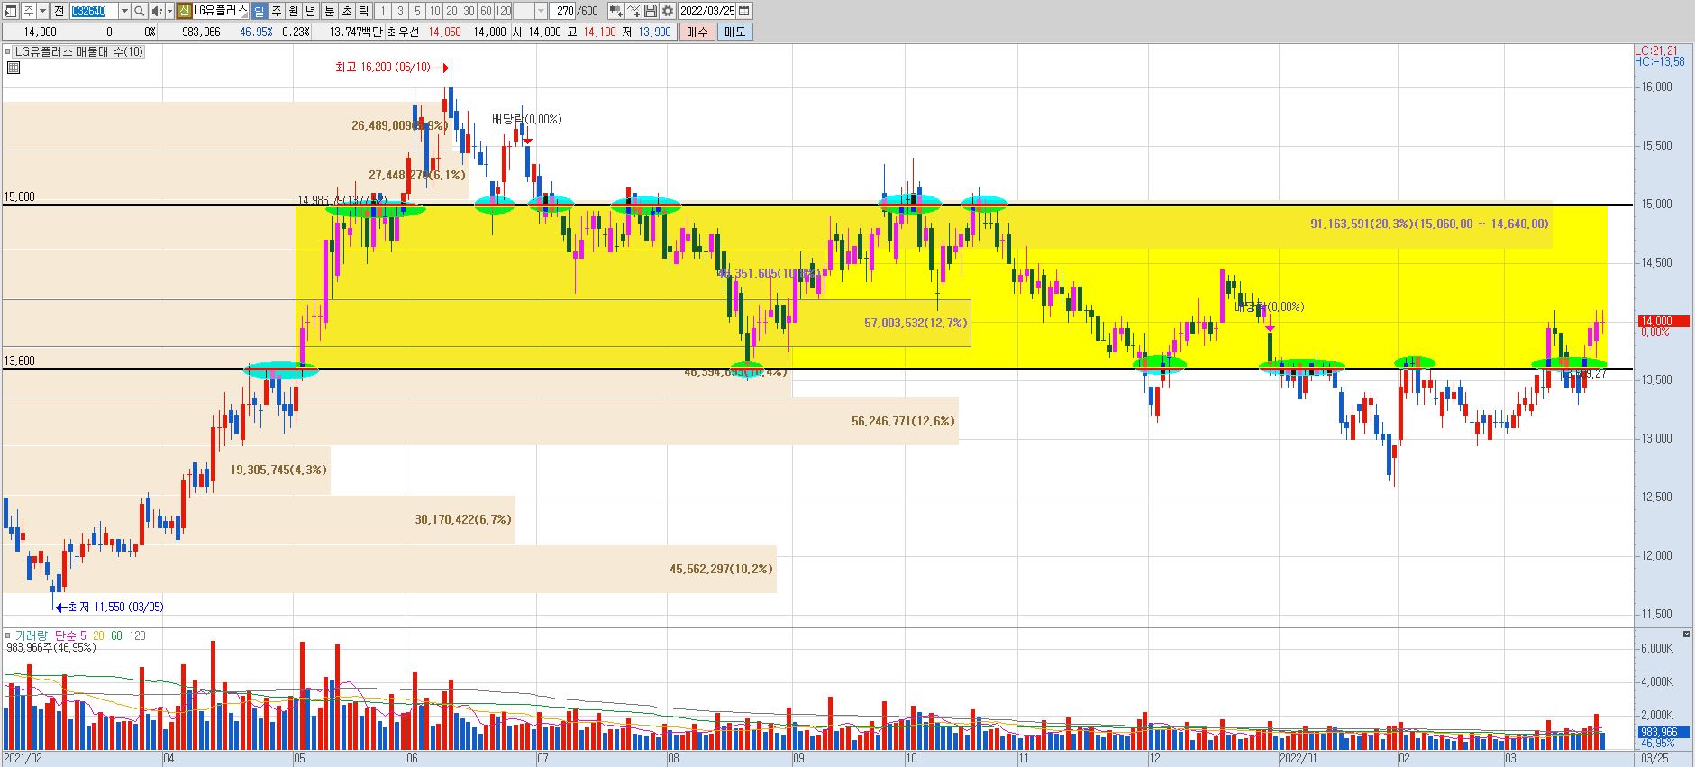The width and height of the screenshot is (1695, 767).
Task: Click the LG유플러스 매물대 수(10) indicator label
Action: point(79,52)
